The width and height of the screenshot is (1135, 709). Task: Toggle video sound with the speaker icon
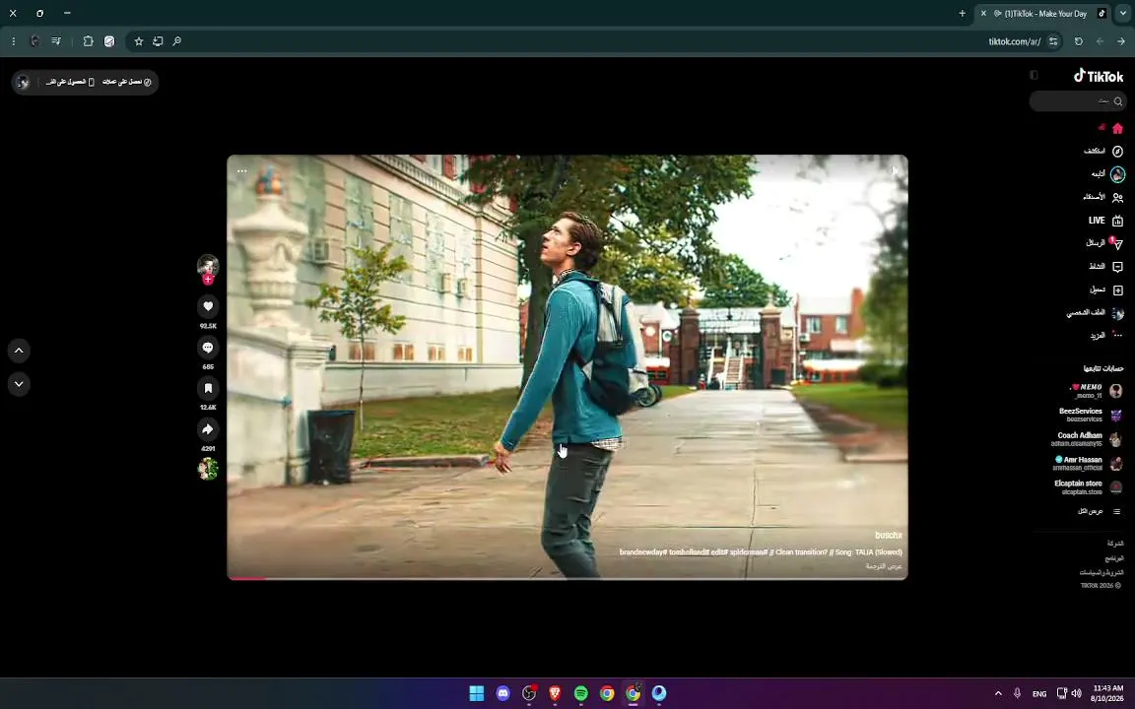point(894,170)
